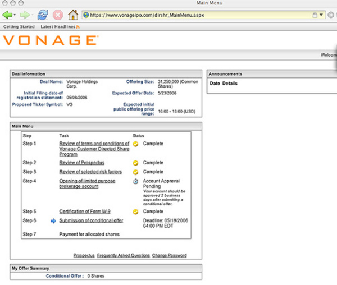Click the Date Details announcements heading

(x=224, y=83)
